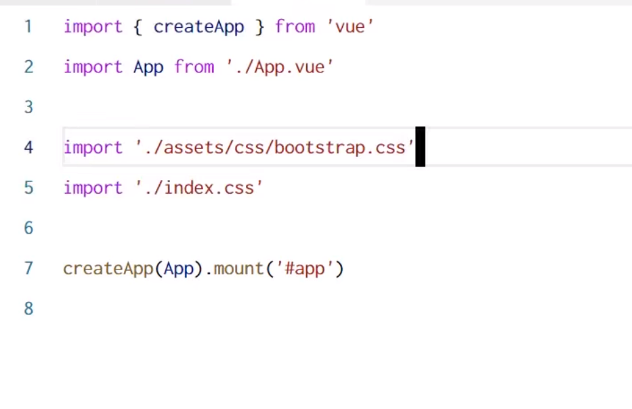Place cursor in 'createApp' on line 1
632x409 pixels.
tap(198, 27)
